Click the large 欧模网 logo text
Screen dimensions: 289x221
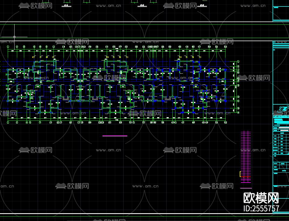tap(261, 198)
